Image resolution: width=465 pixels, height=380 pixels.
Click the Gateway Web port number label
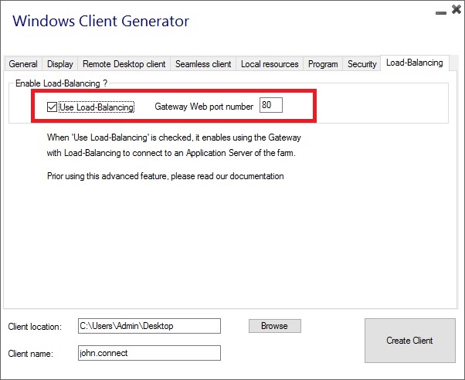[204, 107]
